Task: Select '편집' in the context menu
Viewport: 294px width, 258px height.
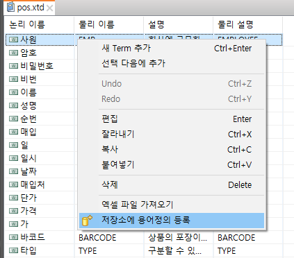Action: (172, 119)
